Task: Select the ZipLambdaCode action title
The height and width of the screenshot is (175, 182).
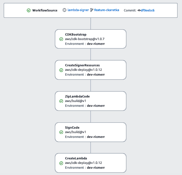Action: pos(77,96)
